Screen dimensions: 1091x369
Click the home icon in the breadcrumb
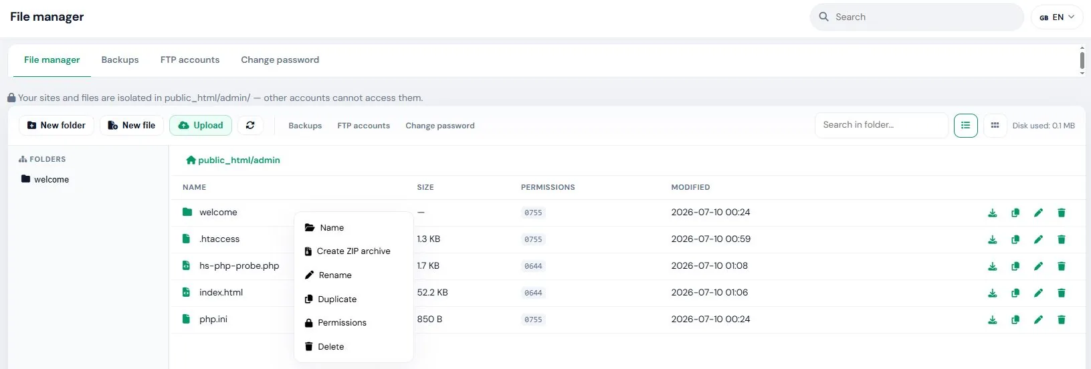[x=191, y=160]
